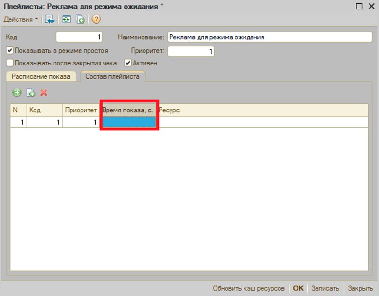Close the window with the X button
Screen dimensions: 379x296
pos(371,6)
